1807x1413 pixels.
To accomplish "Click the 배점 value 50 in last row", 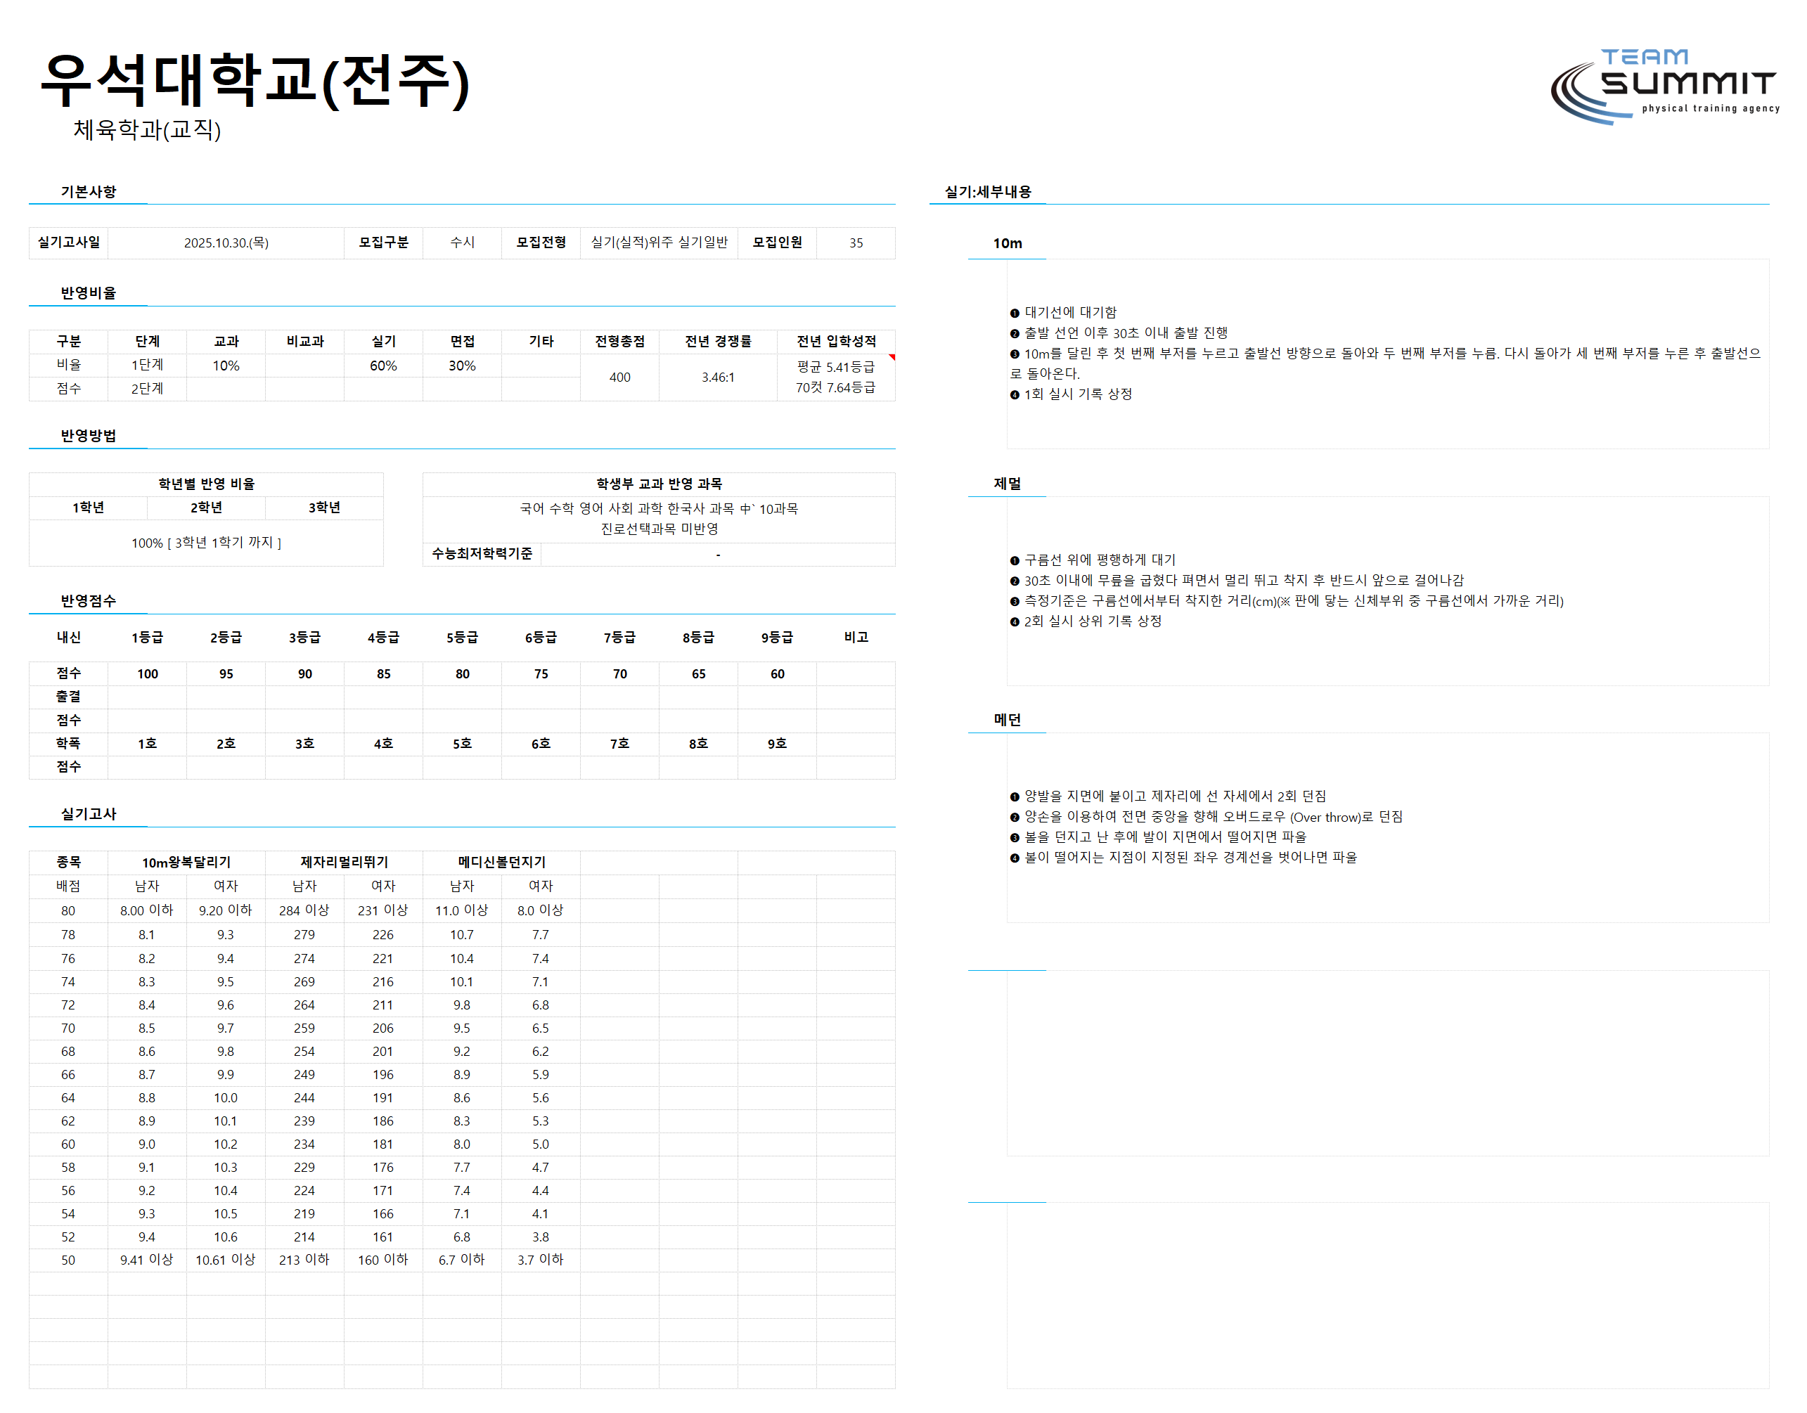I will 67,1260.
